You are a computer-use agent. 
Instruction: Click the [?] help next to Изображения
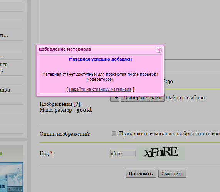tap(77, 104)
